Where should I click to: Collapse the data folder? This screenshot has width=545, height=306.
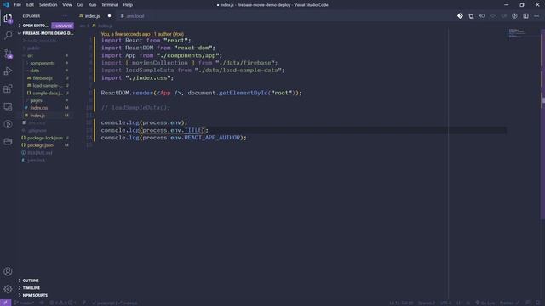coord(34,71)
